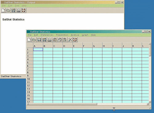Click scroll-right arrow of grid horizontal scrollbar

[x=148, y=104]
